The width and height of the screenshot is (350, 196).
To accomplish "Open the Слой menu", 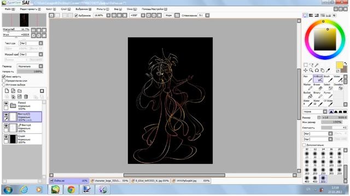I will (x=66, y=9).
